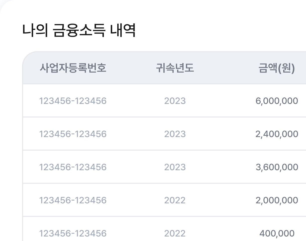Sort by the 사업자등록번호 column header
306x241 pixels.
tap(73, 68)
